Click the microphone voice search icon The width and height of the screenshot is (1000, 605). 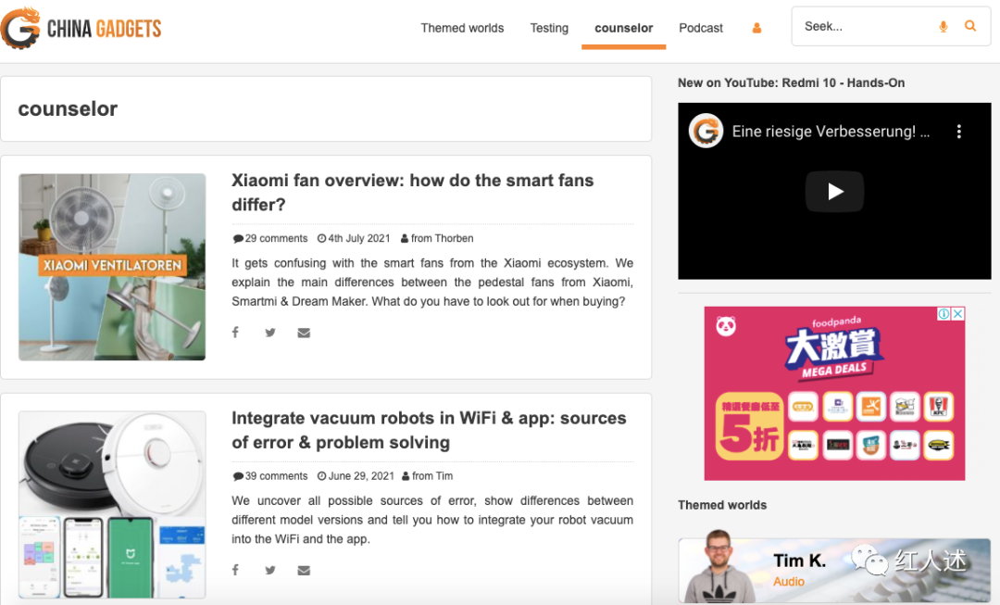(943, 27)
